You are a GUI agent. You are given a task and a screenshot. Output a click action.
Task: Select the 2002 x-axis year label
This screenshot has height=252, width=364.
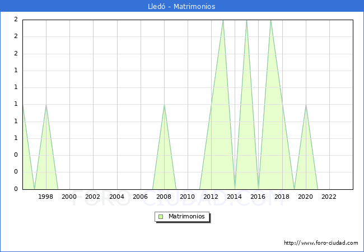pos(93,197)
